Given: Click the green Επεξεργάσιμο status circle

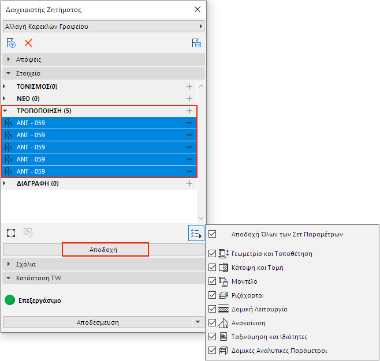Looking at the screenshot, I should [x=10, y=300].
